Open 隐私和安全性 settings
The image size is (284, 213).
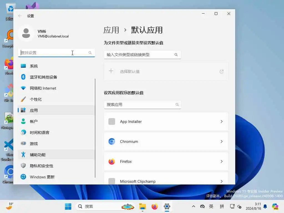pos(56,166)
